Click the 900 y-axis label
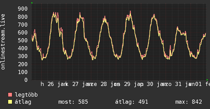Image resolution: width=210 pixels, height=109 pixels. 23,9
